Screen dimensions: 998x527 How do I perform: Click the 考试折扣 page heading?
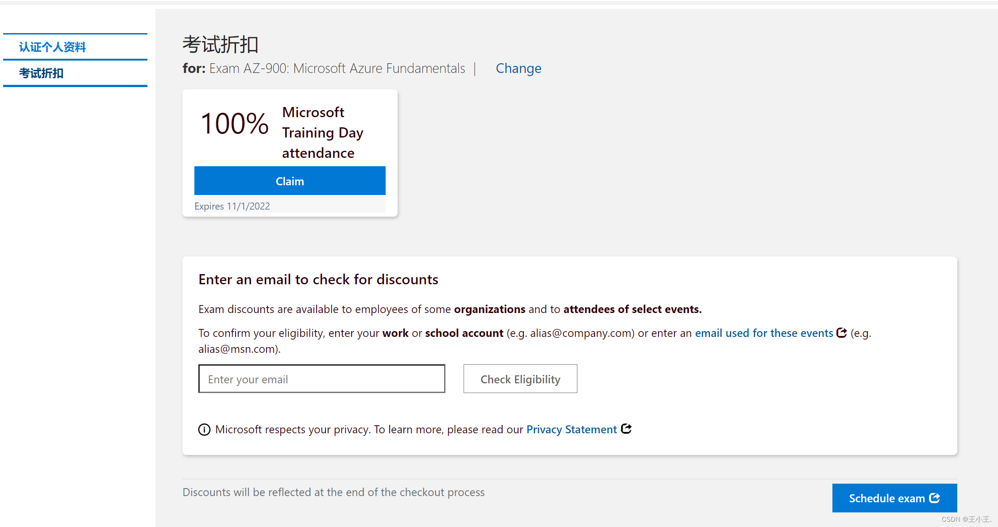(x=220, y=44)
